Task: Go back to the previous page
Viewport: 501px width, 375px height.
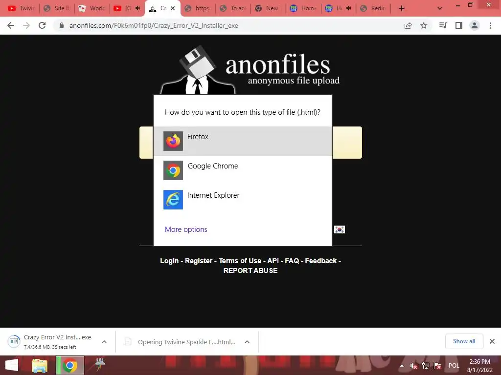Action: [x=11, y=25]
